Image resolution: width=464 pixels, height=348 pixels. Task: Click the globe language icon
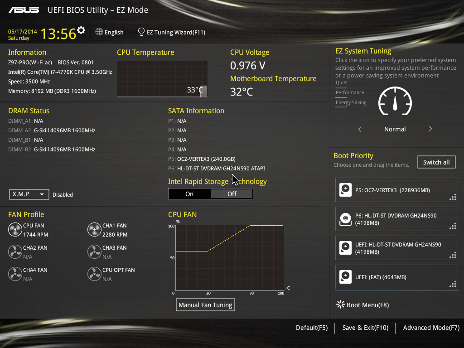tap(99, 32)
